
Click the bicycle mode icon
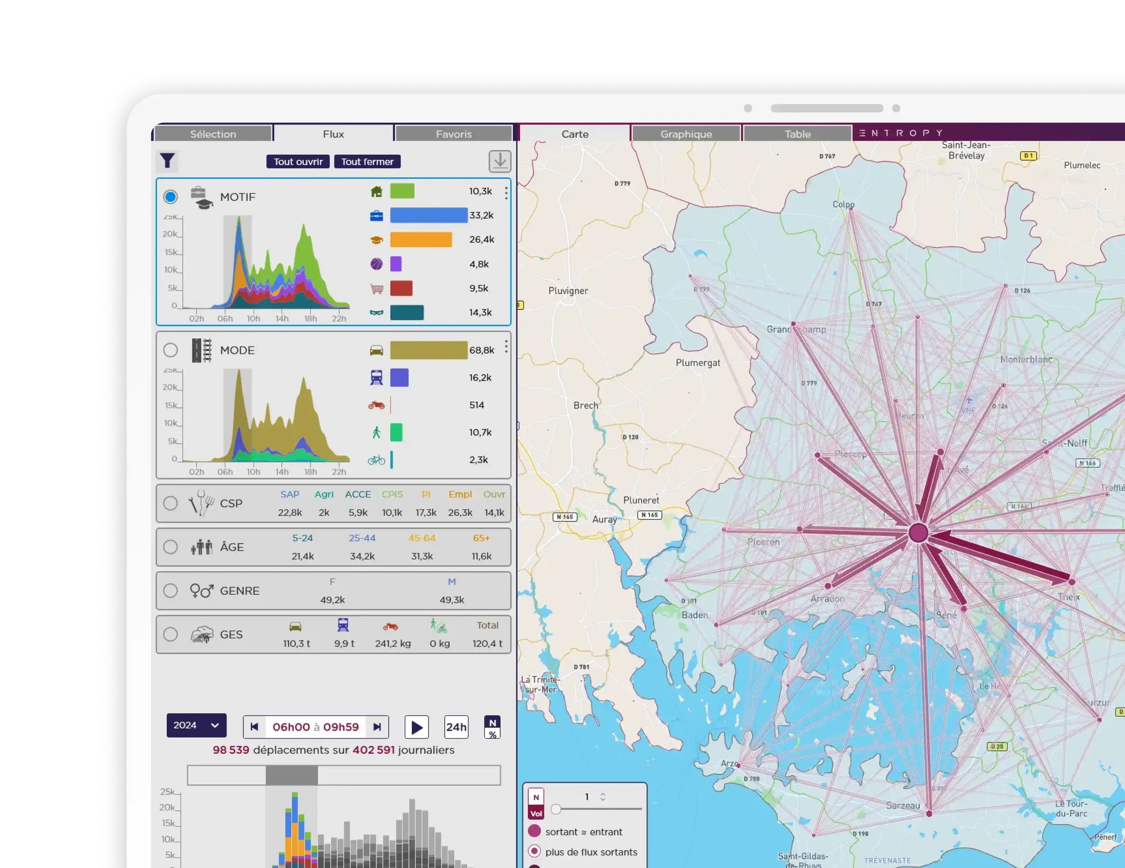pyautogui.click(x=377, y=460)
